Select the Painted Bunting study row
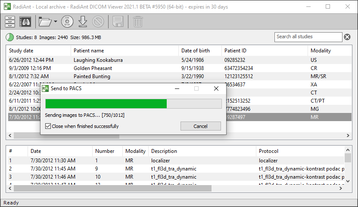 point(180,76)
